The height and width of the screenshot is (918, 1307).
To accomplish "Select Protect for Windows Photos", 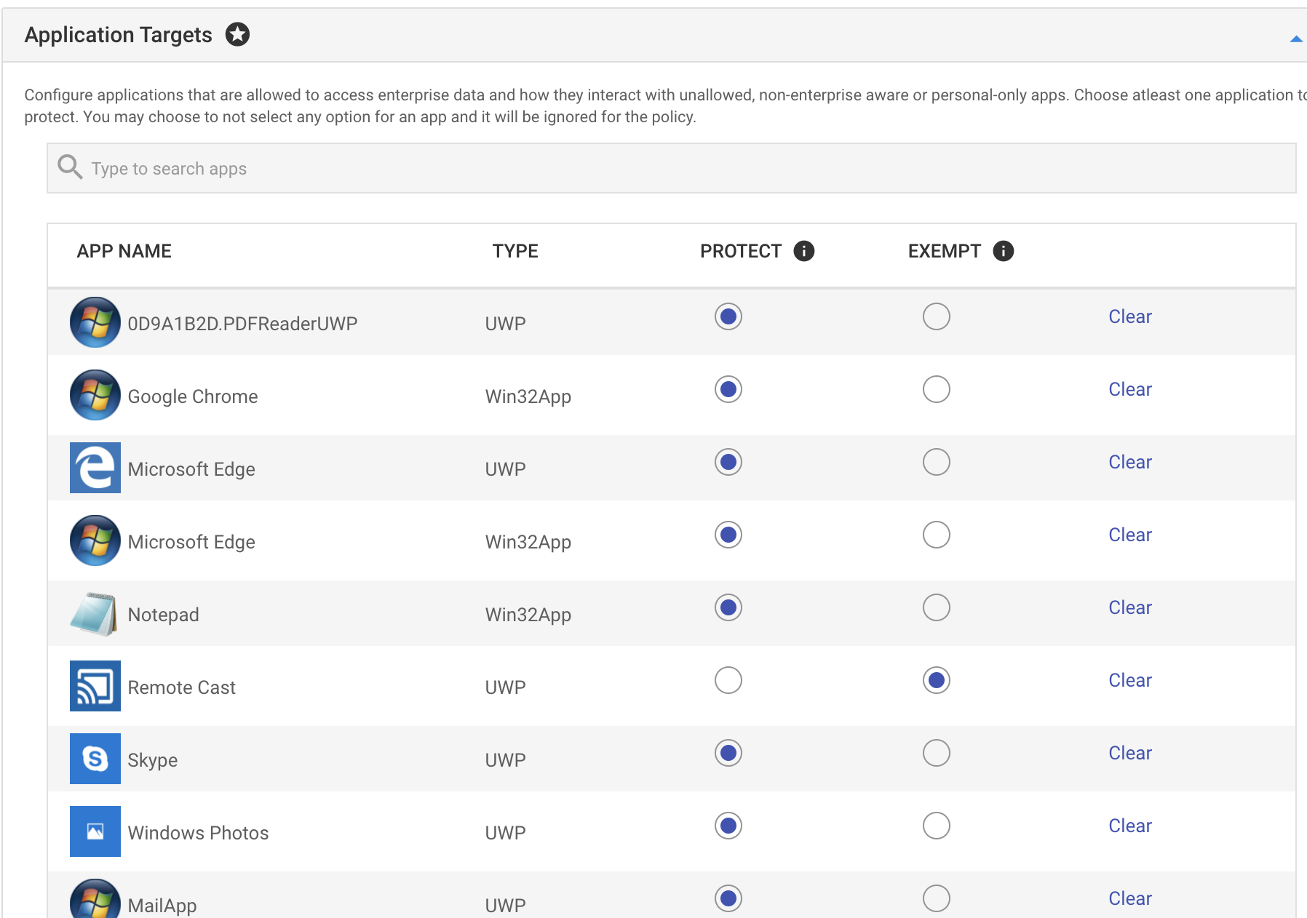I will tap(728, 826).
